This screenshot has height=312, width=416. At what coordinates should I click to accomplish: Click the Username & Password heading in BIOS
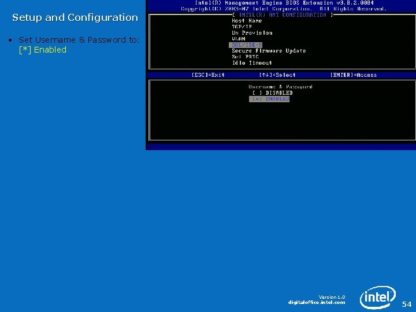tap(280, 87)
